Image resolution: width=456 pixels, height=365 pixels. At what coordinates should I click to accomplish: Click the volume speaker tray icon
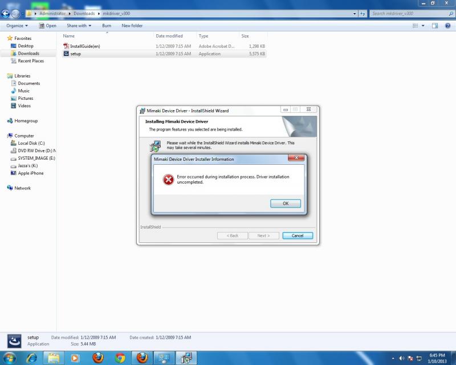click(x=402, y=358)
